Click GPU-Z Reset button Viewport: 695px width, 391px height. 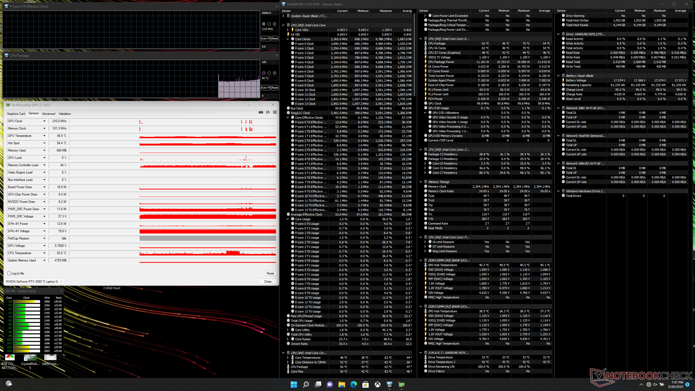coord(270,273)
